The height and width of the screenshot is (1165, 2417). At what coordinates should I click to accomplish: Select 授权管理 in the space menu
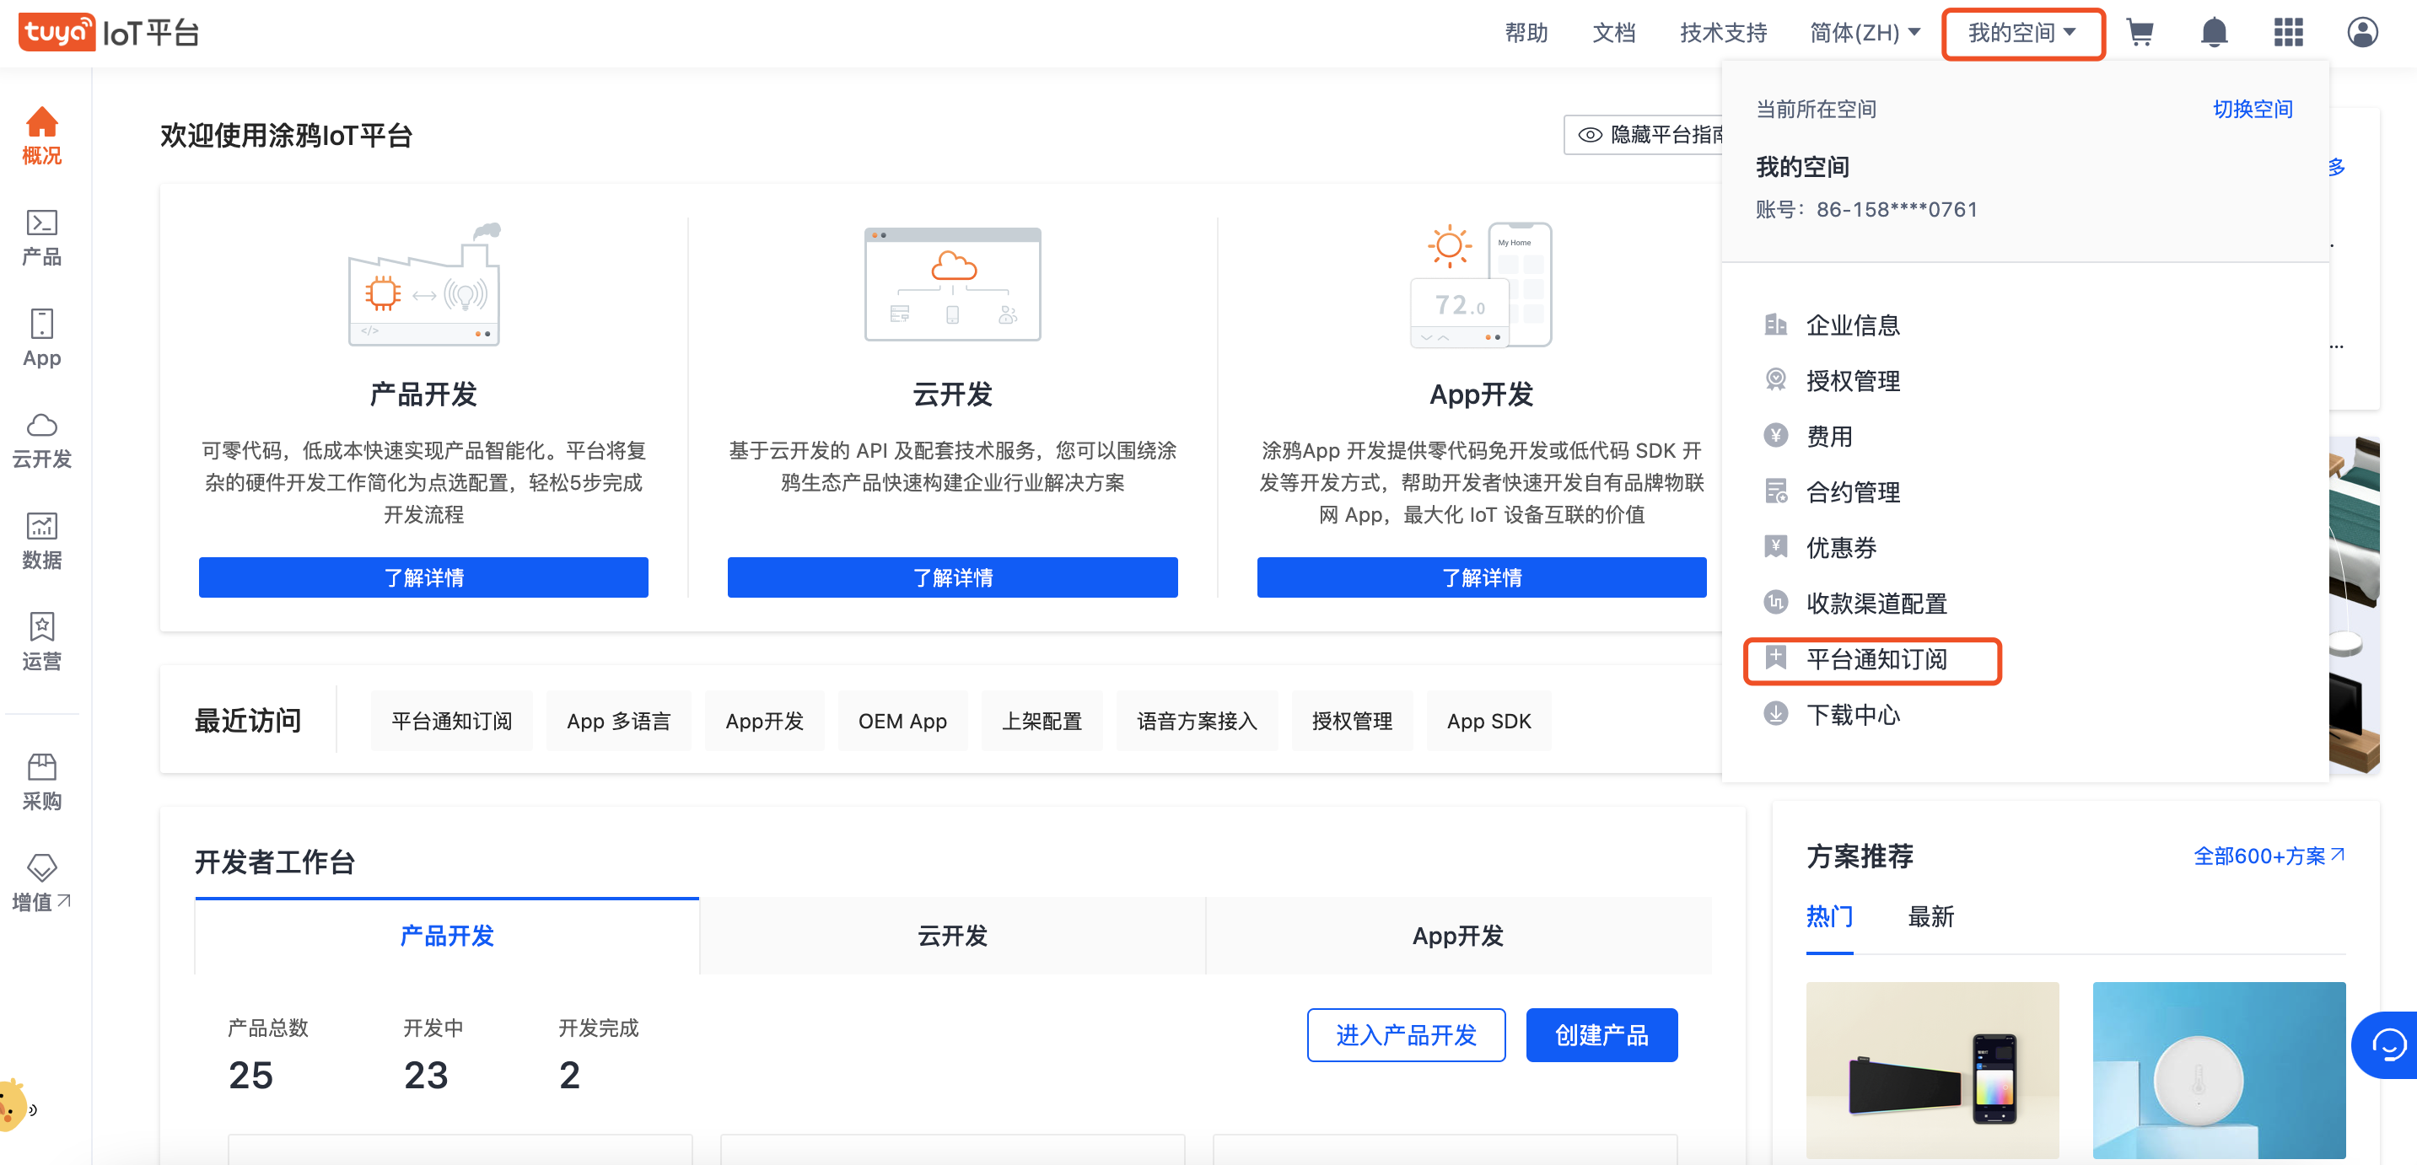click(x=1853, y=380)
